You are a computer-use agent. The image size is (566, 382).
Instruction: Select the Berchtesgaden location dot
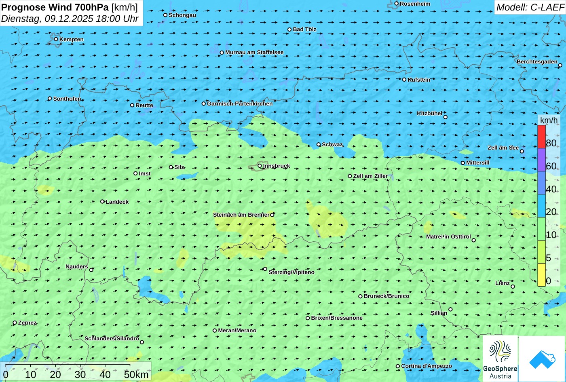point(560,65)
